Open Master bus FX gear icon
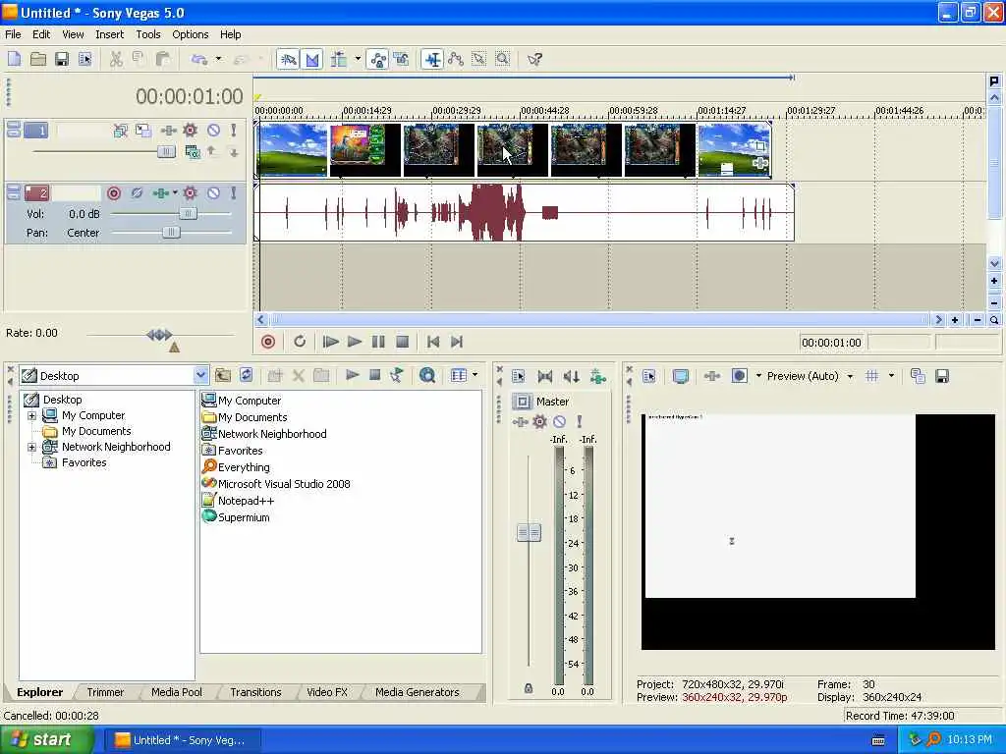1006x754 pixels. pyautogui.click(x=540, y=421)
